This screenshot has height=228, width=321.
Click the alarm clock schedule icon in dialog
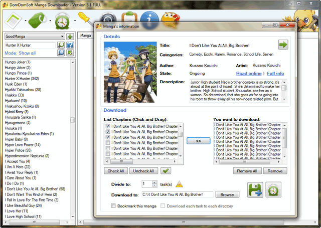[273, 190]
